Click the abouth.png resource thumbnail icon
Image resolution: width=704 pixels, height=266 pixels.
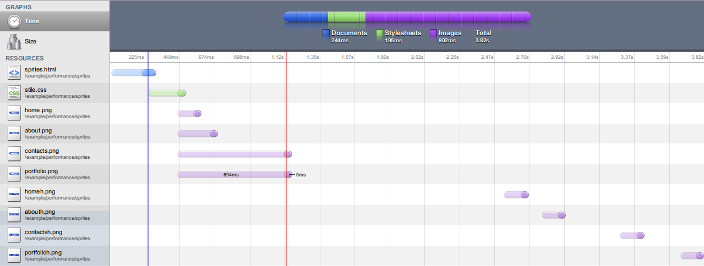[14, 215]
